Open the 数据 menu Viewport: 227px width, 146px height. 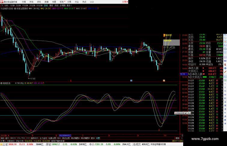[47, 2]
